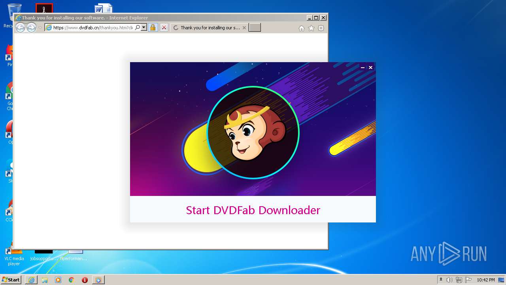Image resolution: width=506 pixels, height=285 pixels.
Task: Open Opera from the taskbar
Action: [85, 280]
